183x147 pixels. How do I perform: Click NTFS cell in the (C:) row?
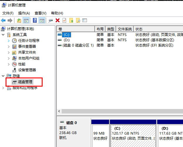click(x=122, y=35)
